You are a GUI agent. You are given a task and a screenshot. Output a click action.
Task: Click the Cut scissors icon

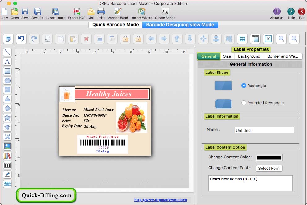click(x=47, y=39)
